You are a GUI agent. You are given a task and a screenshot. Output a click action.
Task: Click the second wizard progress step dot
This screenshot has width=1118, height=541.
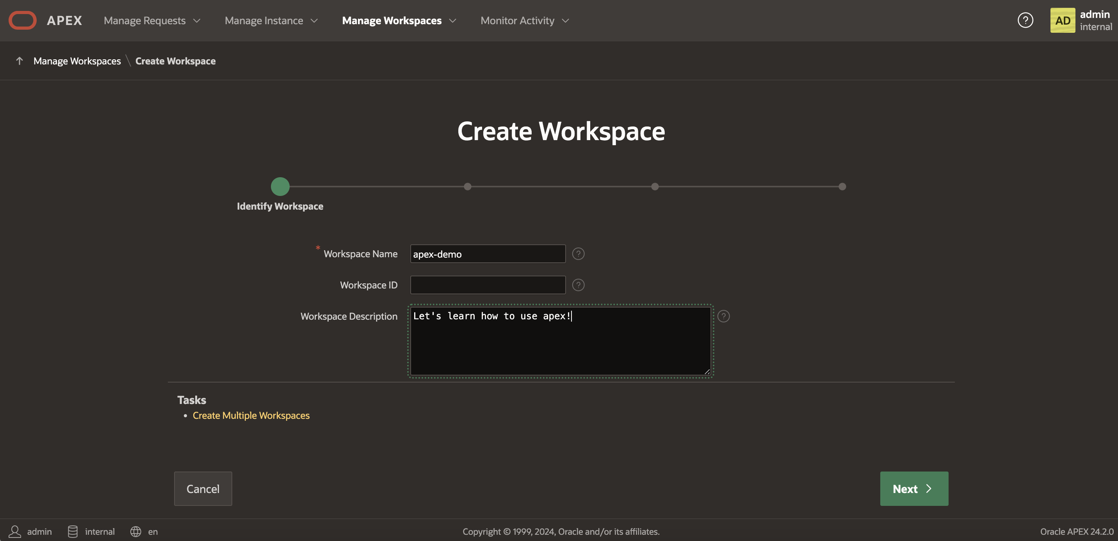pos(467,187)
